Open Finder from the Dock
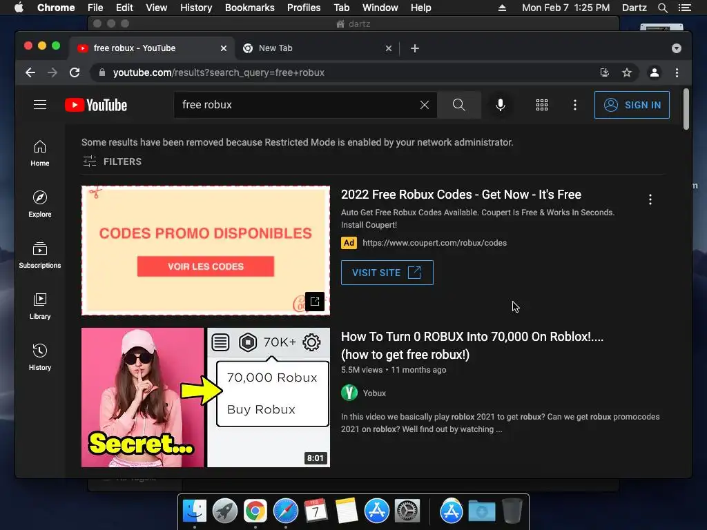 [x=195, y=511]
